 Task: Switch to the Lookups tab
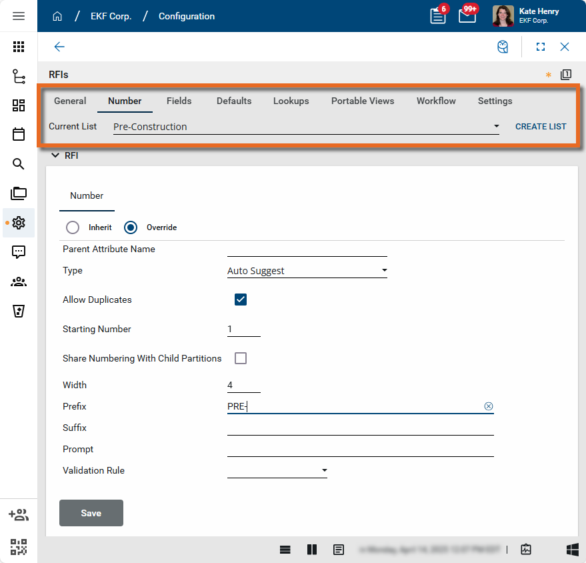(291, 101)
